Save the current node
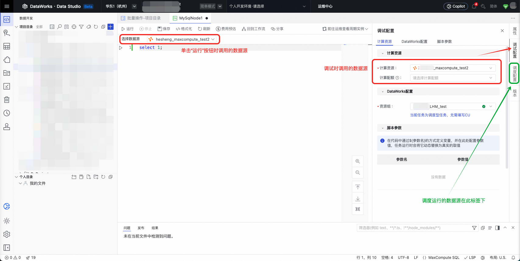 (x=164, y=29)
